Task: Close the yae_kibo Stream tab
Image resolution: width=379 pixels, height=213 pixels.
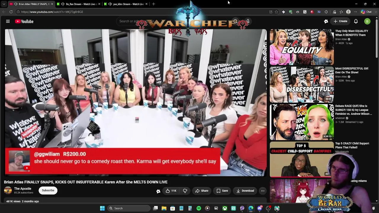Action: [146, 4]
